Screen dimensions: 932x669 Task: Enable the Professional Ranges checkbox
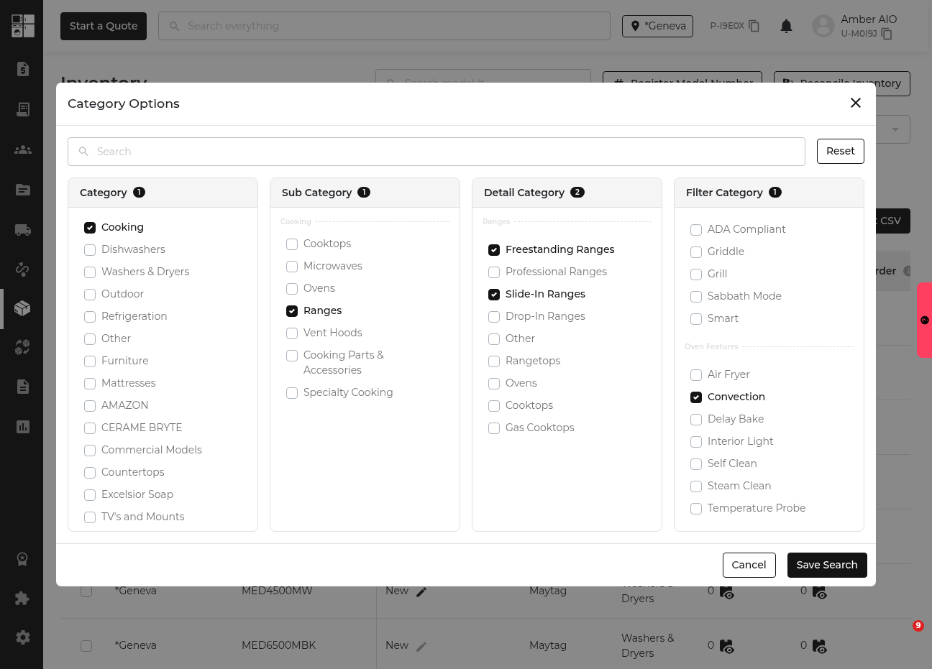(x=494, y=272)
